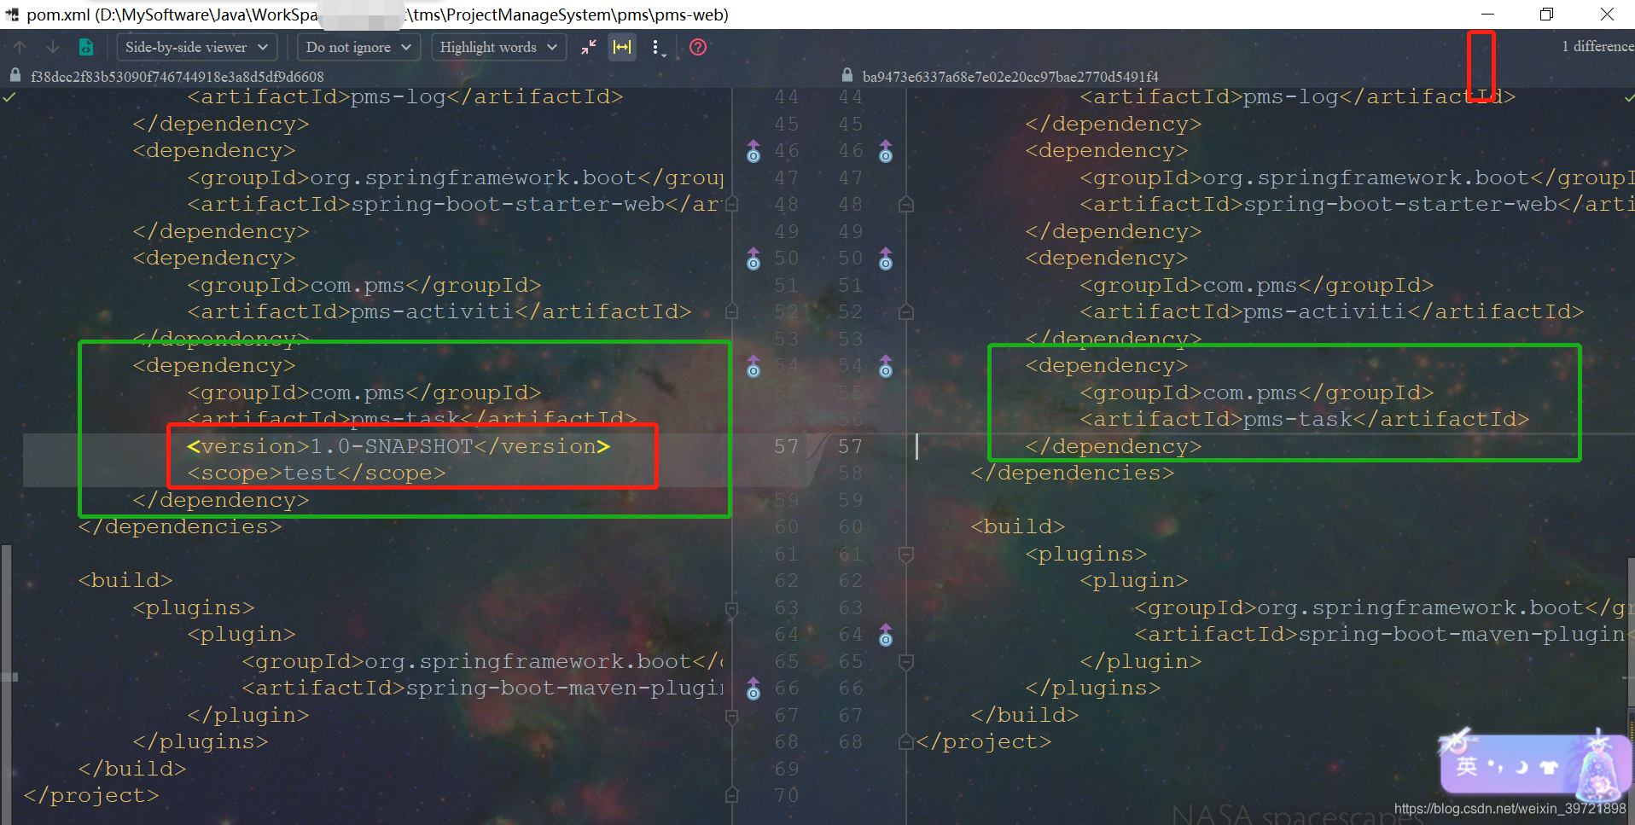Open the Highlight words dropdown
The height and width of the screenshot is (825, 1635).
[498, 47]
